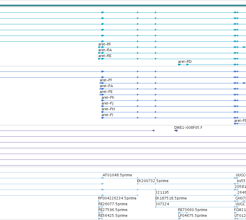246x220 pixels.
Task: Click the LP04675.5prime label
Action: click(193, 216)
